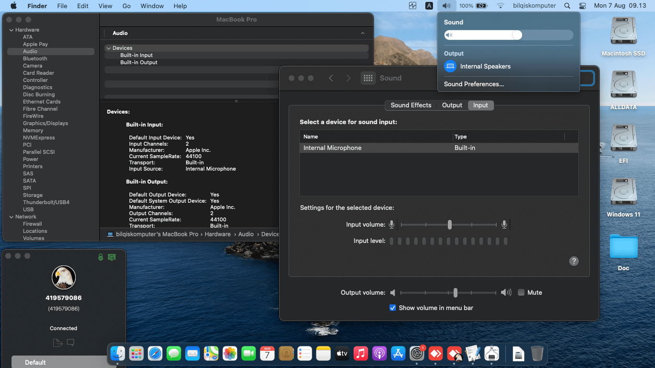Viewport: 655px width, 368px height.
Task: Click the Wi-Fi icon in menu bar
Action: 501,6
